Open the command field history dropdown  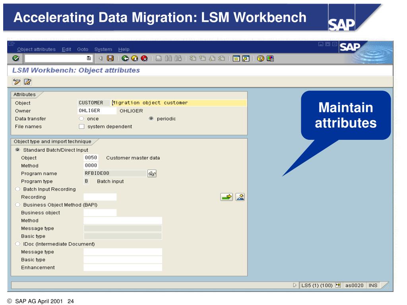click(89, 58)
